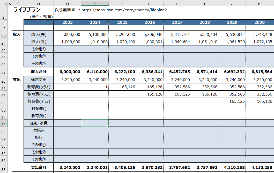274x173 pixels.
Task: Select cell with husband's 2023 income 5,000,000
Action: click(68, 35)
